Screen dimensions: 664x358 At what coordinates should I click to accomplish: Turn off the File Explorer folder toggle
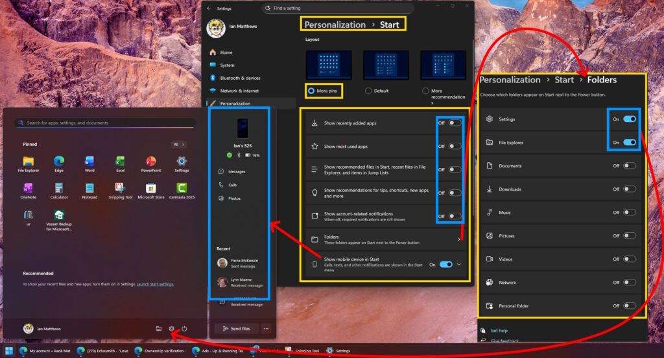[630, 142]
